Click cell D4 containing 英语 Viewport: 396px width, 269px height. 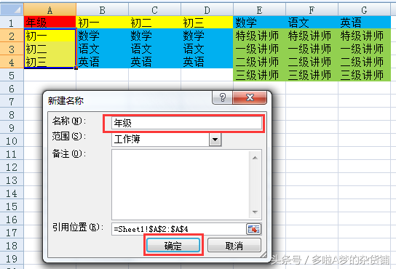[x=207, y=62]
